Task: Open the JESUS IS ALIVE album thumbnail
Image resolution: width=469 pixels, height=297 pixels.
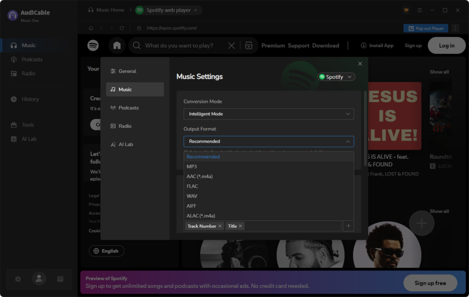Action: (x=394, y=116)
